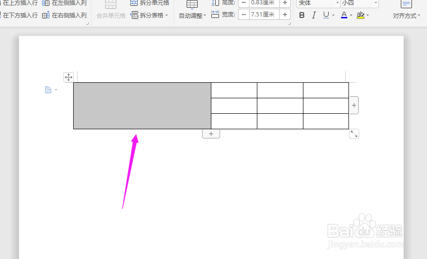Click the plus button to add a column

(354, 105)
